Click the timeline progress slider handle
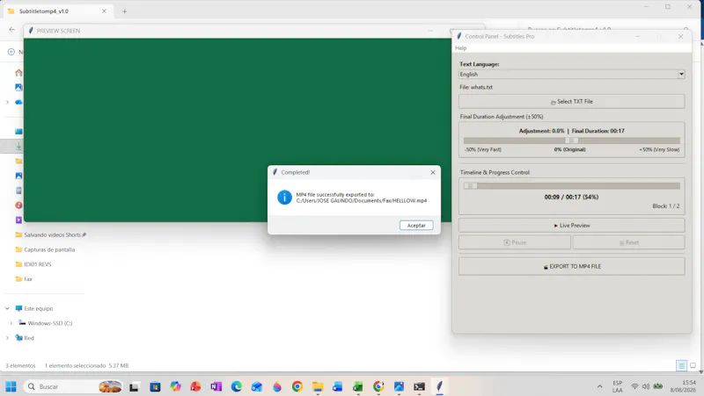 (x=471, y=185)
